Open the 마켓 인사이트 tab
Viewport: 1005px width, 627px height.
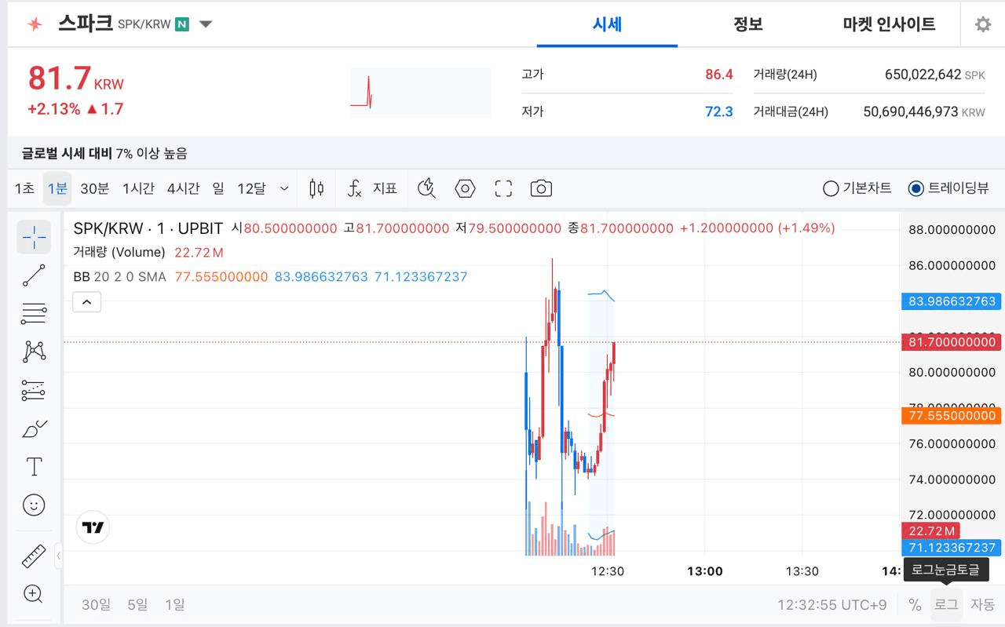click(x=889, y=24)
